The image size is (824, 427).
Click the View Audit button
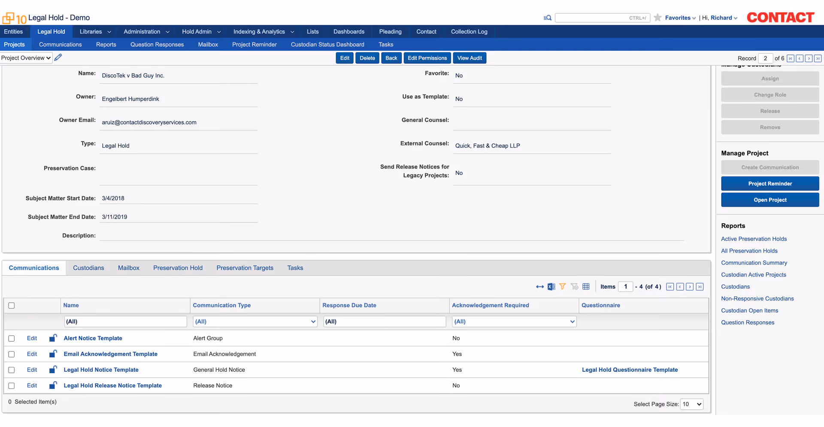[x=470, y=58]
